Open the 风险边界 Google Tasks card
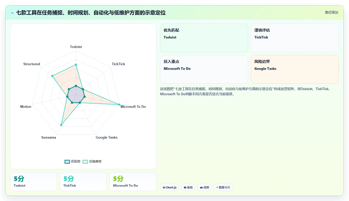 (295, 69)
